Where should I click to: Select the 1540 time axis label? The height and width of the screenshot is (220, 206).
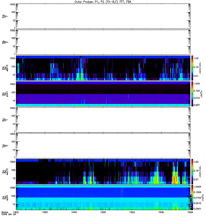point(161,212)
